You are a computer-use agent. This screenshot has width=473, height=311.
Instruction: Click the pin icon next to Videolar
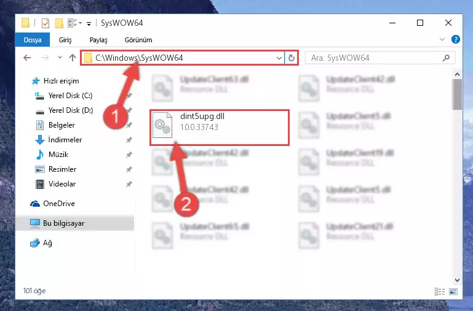click(x=129, y=184)
